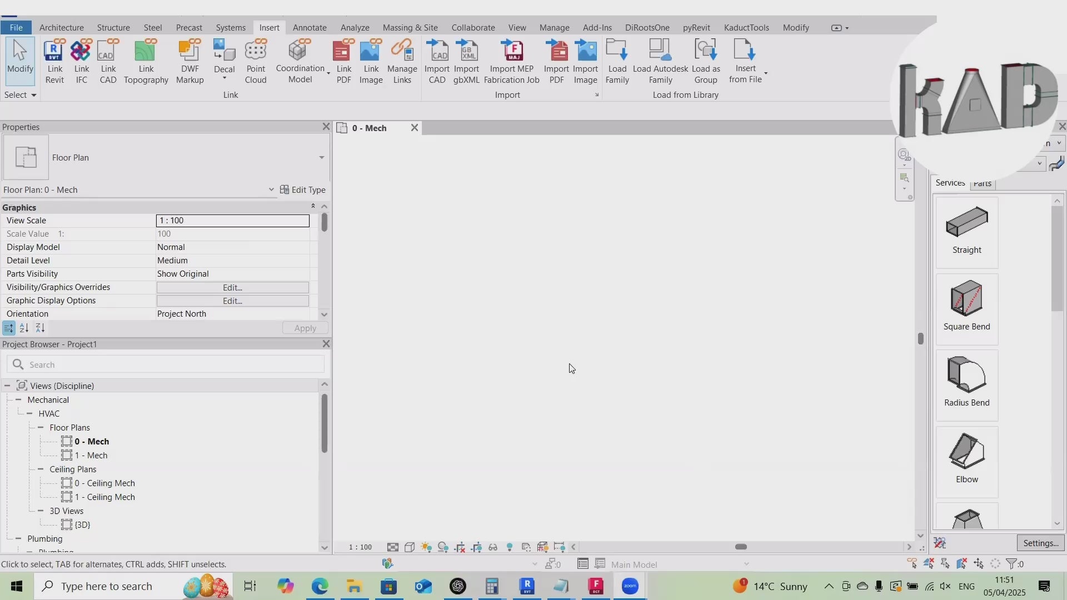Open the KaductTools ribbon tab
Image resolution: width=1067 pixels, height=600 pixels.
pos(746,27)
